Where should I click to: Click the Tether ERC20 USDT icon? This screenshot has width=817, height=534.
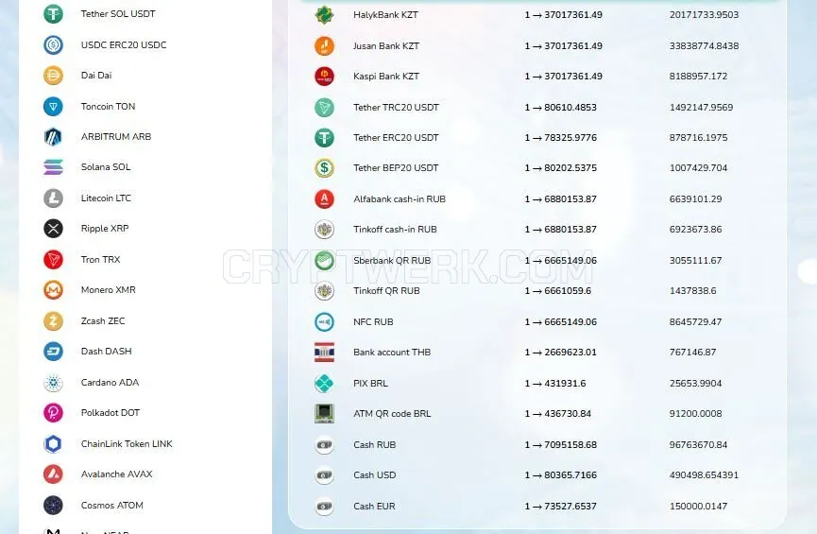[324, 138]
